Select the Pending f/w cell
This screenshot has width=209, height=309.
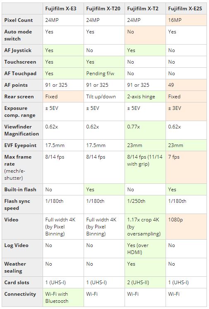pyautogui.click(x=104, y=74)
